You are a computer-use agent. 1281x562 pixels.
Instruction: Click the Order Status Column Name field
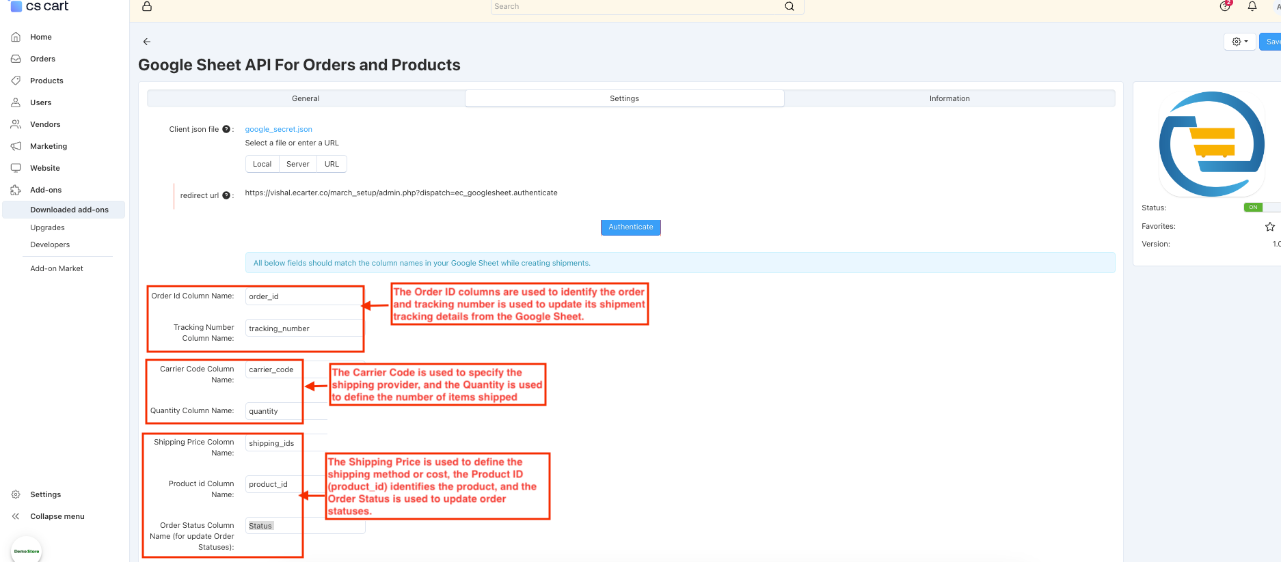[305, 526]
